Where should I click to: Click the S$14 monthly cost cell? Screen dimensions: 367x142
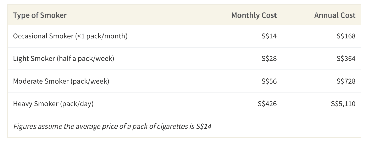(x=269, y=36)
